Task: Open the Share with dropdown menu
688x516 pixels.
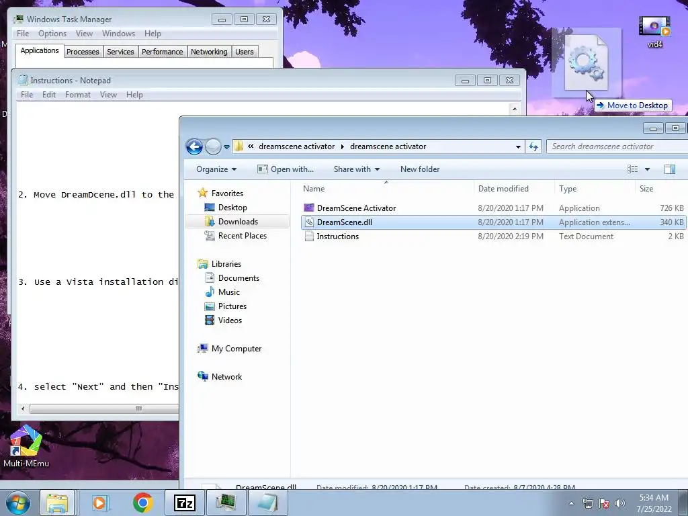Action: tap(357, 169)
